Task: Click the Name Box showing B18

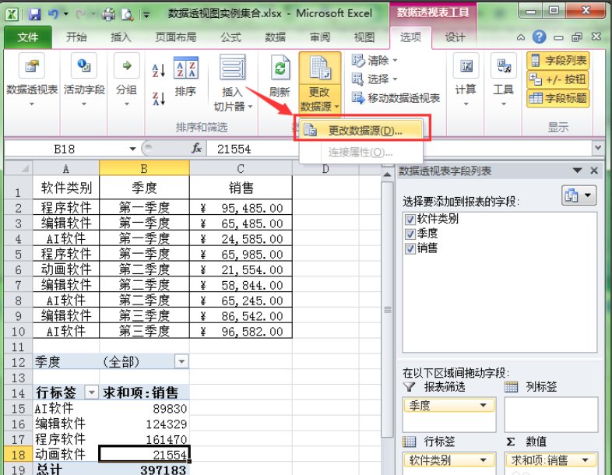Action: [x=65, y=149]
